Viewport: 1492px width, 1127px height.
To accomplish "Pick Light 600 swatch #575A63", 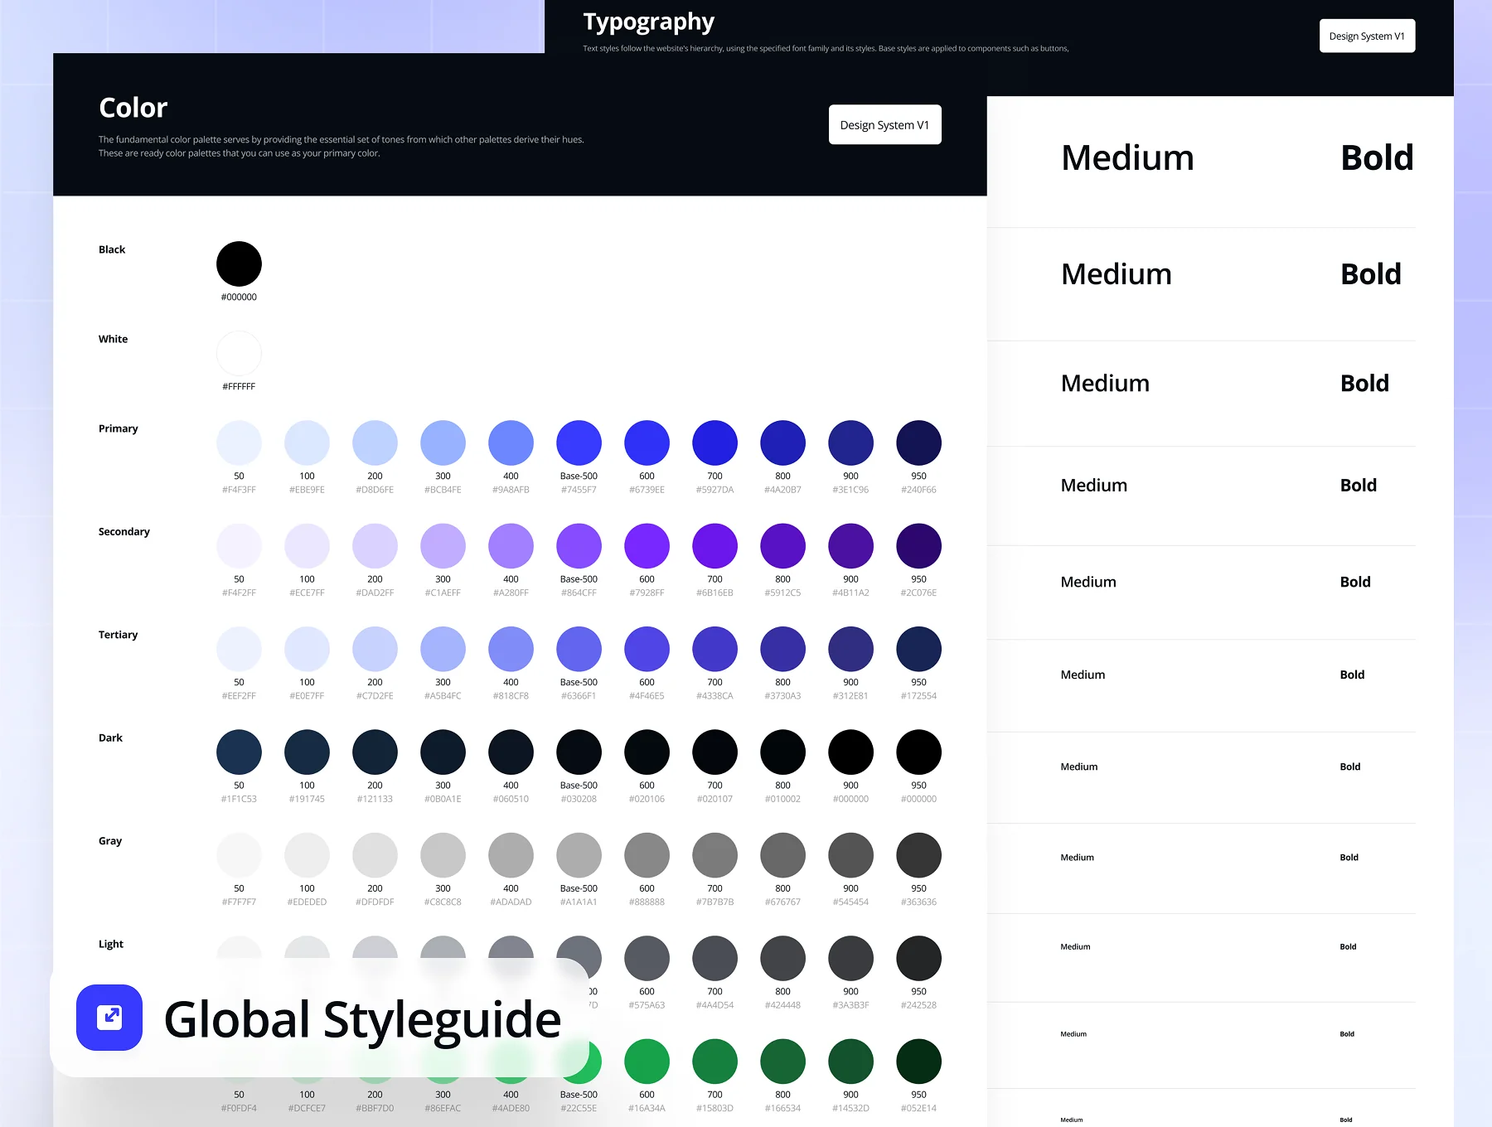I will click(x=647, y=958).
